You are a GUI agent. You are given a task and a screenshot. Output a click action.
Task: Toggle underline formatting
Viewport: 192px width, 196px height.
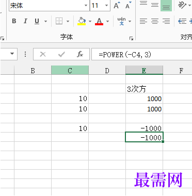click(x=37, y=21)
